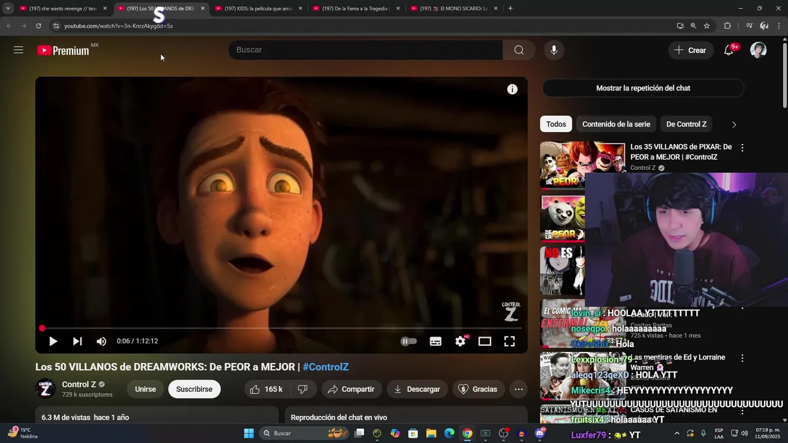Open Chrome zoom magnifier icon

coord(693,26)
